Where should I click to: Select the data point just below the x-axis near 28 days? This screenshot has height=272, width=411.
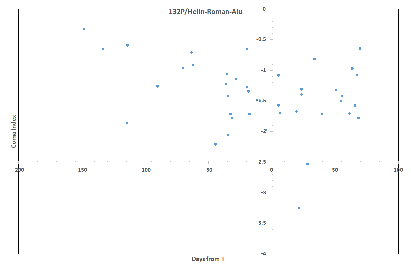coord(307,164)
